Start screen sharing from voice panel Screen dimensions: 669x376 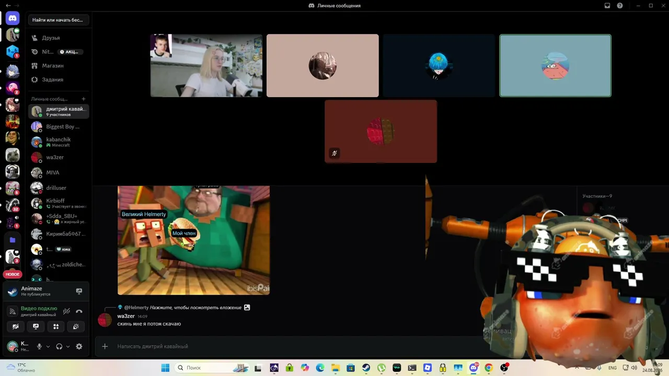(x=36, y=326)
